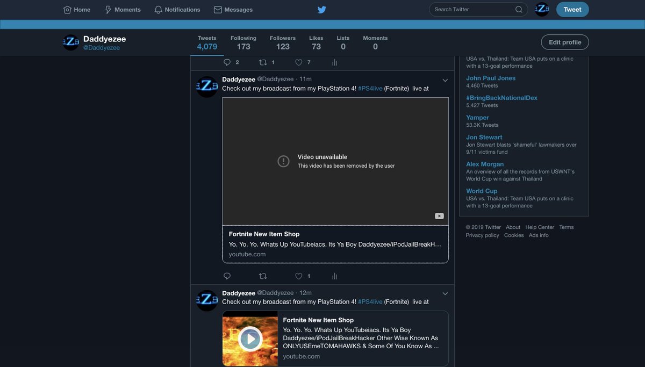Select the Tweets 4,079 tab
Viewport: 645px width, 367px height.
[x=207, y=43]
